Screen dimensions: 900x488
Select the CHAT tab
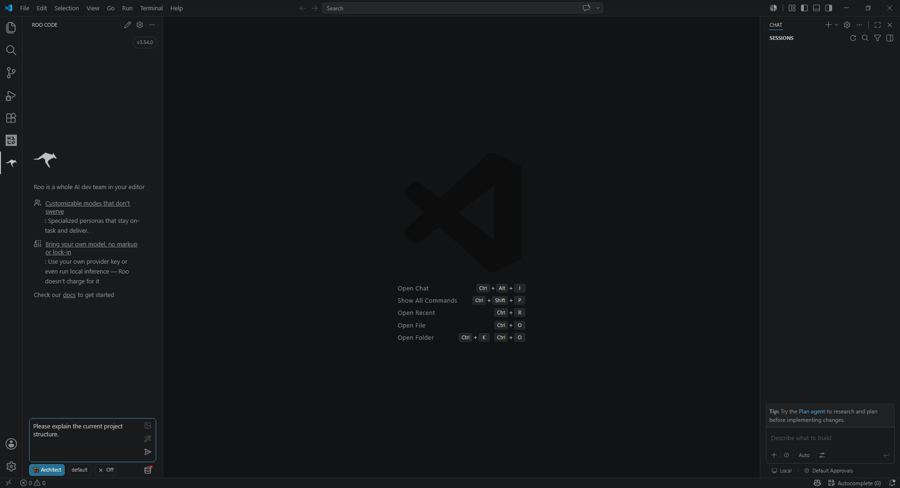[x=776, y=25]
